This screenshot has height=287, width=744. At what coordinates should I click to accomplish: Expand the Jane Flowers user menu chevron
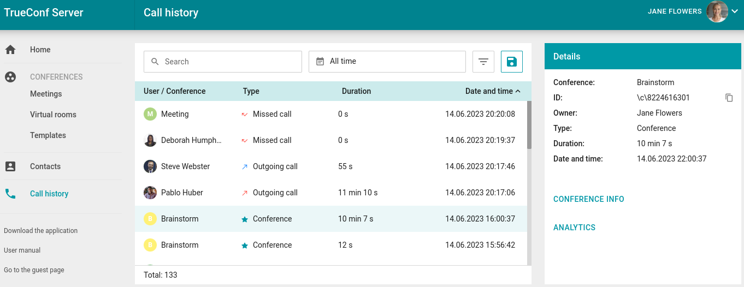735,11
